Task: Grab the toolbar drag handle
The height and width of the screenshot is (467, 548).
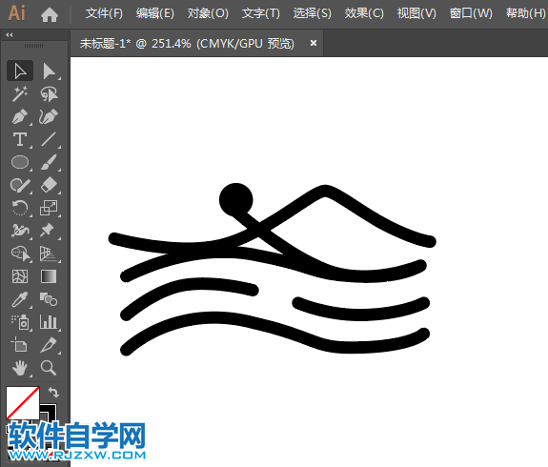Action: point(34,46)
